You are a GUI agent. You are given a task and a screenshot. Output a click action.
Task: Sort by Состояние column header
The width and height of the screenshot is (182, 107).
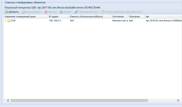(119, 17)
